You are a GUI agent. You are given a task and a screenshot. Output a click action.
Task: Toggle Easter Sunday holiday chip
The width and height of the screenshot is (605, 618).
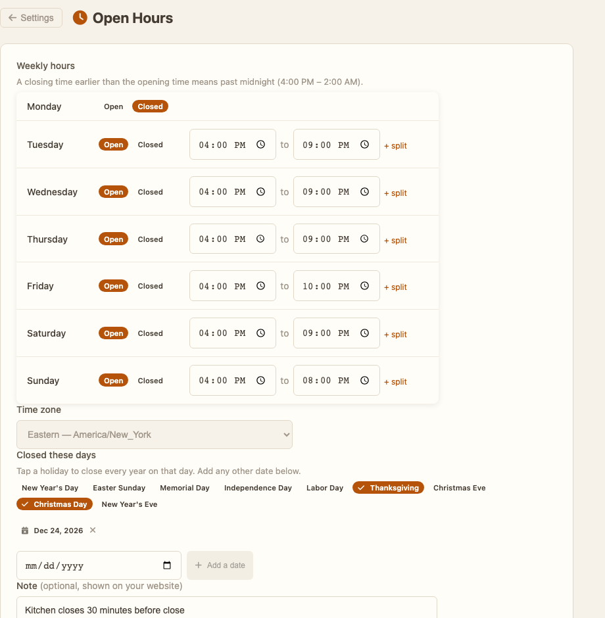(119, 488)
